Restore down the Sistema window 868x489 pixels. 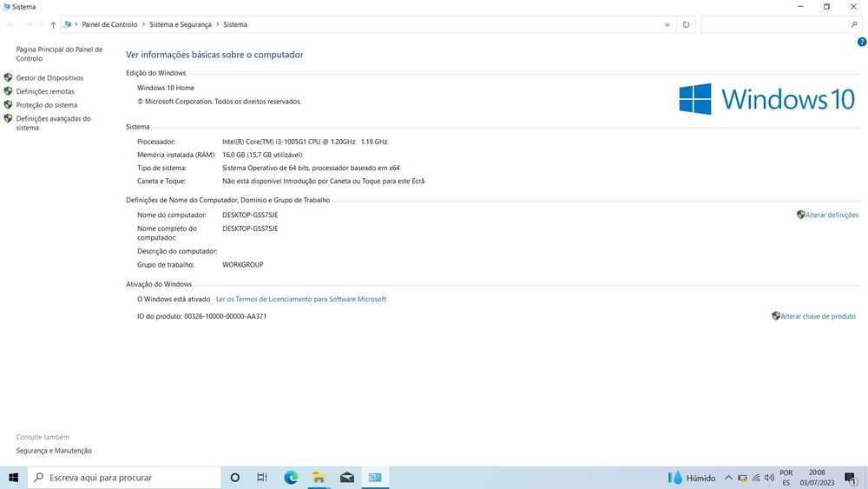[x=826, y=7]
